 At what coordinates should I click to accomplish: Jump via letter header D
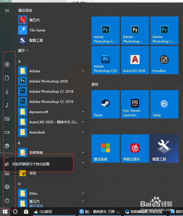pos(19,184)
